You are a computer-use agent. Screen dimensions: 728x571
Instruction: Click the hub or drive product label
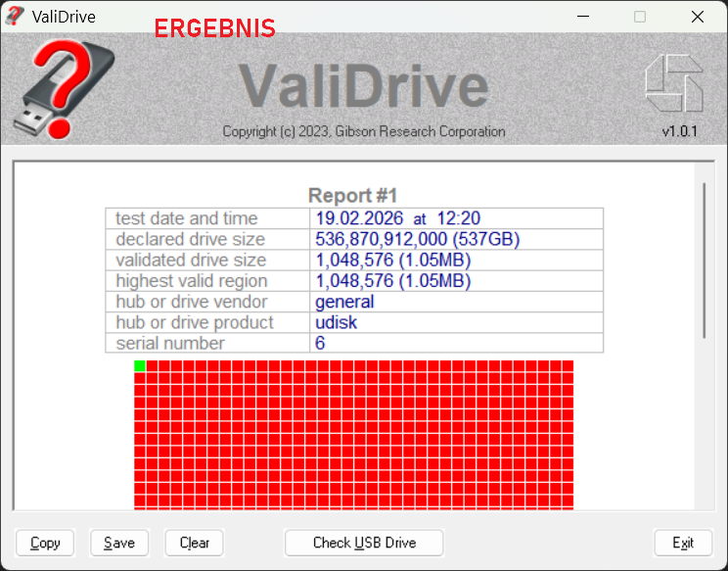pyautogui.click(x=195, y=322)
